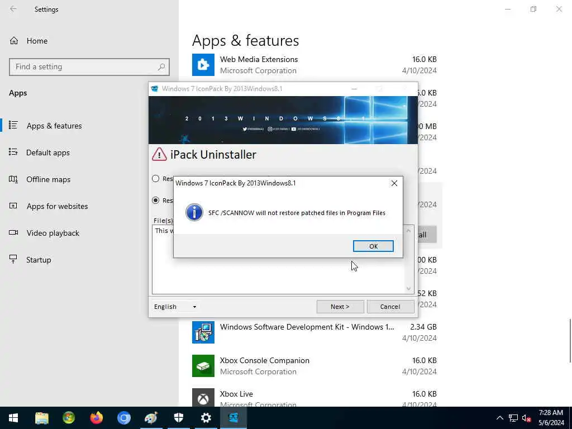572x429 pixels.
Task: Click the Home house icon in the sidebar
Action: click(x=14, y=41)
